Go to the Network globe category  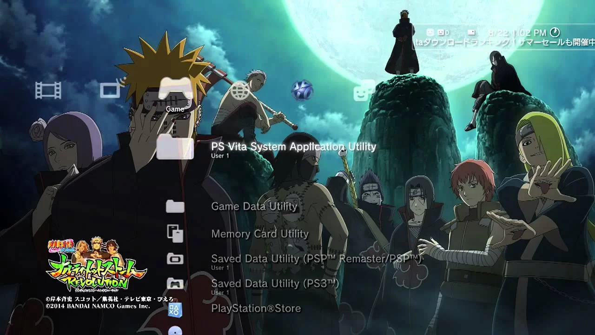click(240, 90)
